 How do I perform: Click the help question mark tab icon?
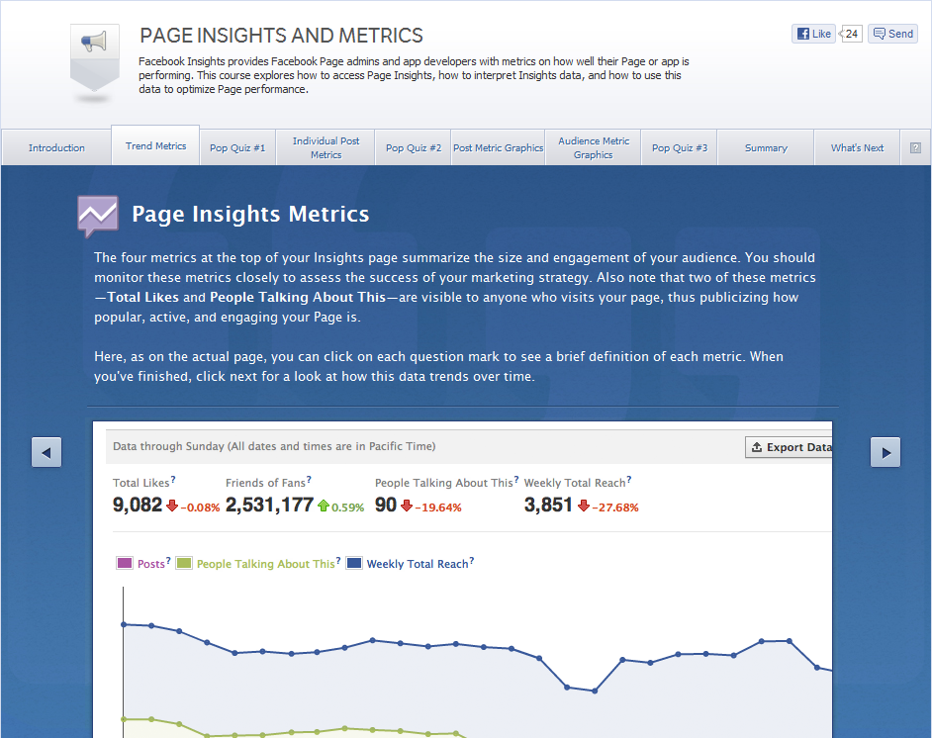pos(915,148)
